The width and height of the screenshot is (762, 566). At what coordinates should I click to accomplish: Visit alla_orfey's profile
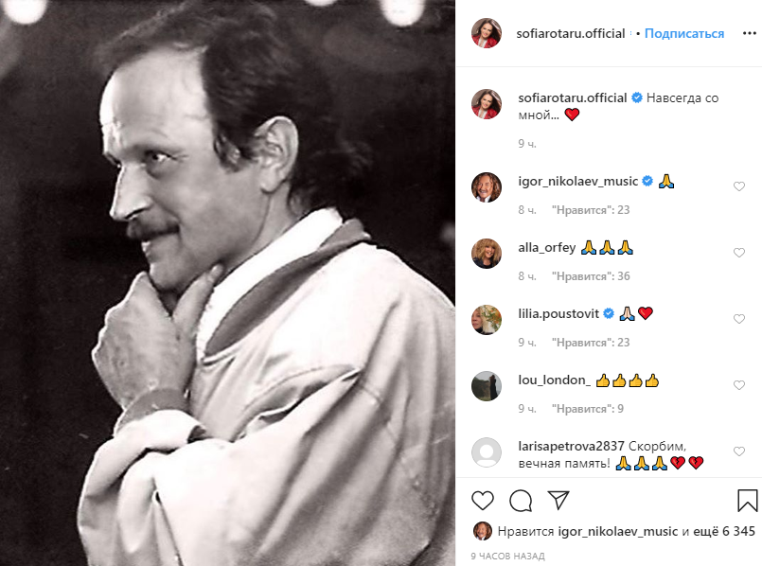tap(547, 247)
